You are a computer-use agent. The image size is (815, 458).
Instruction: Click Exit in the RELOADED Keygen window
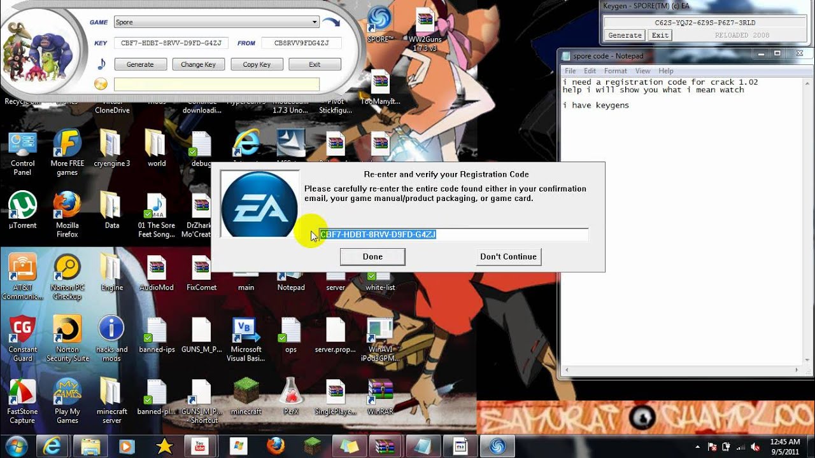660,36
